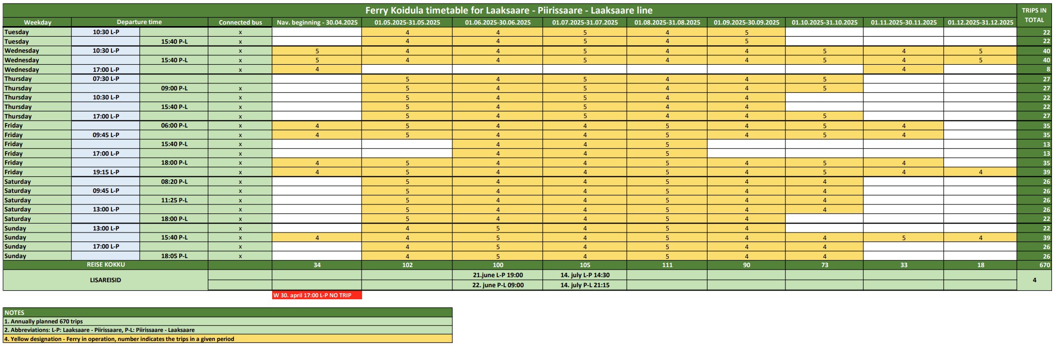Select the November 4 in Wednesday 17:00 row
Screen dimensions: 1056x347
point(904,70)
